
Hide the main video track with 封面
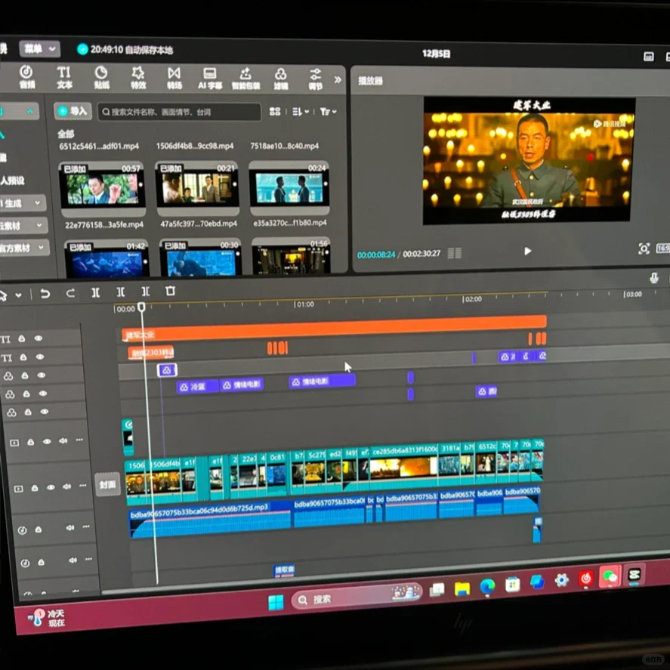pos(51,487)
